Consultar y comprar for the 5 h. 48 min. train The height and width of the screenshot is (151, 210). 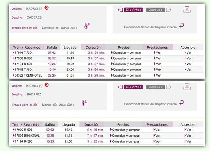pyautogui.click(x=125, y=130)
